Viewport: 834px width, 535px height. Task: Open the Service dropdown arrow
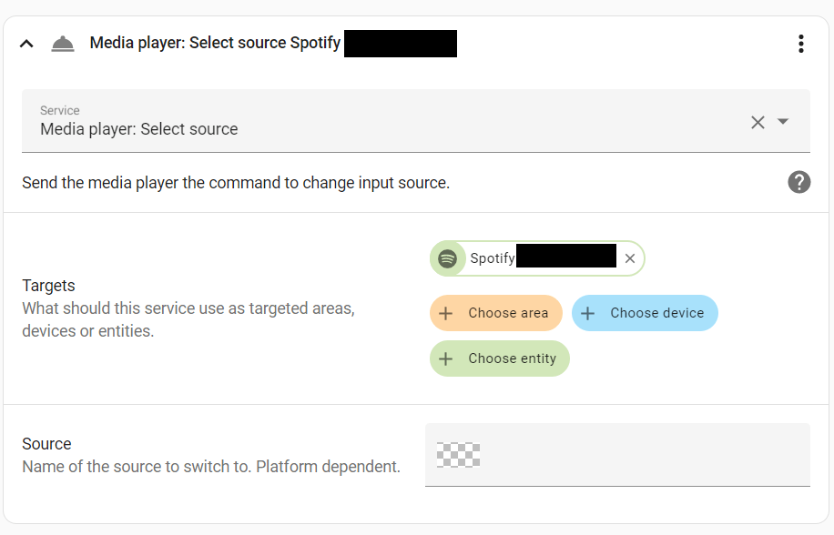pos(782,122)
